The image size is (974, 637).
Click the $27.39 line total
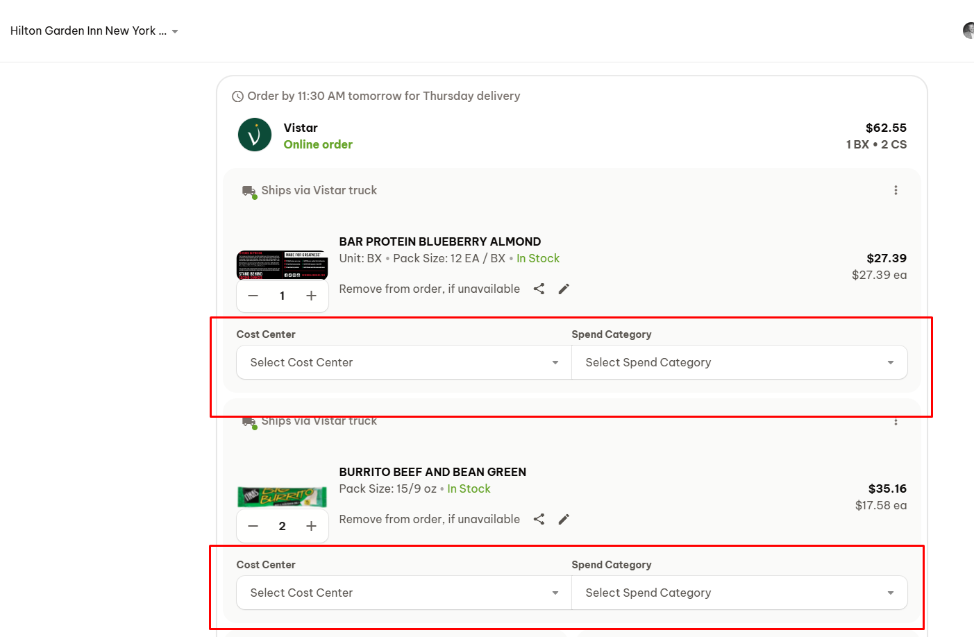pos(887,258)
